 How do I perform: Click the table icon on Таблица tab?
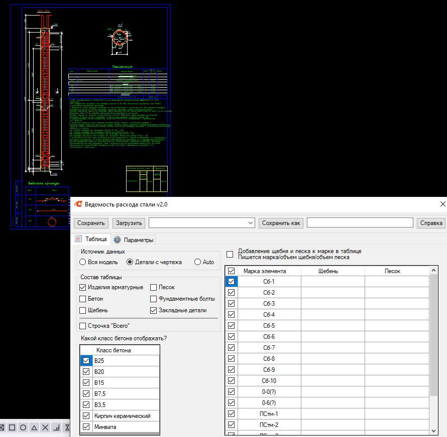79,239
